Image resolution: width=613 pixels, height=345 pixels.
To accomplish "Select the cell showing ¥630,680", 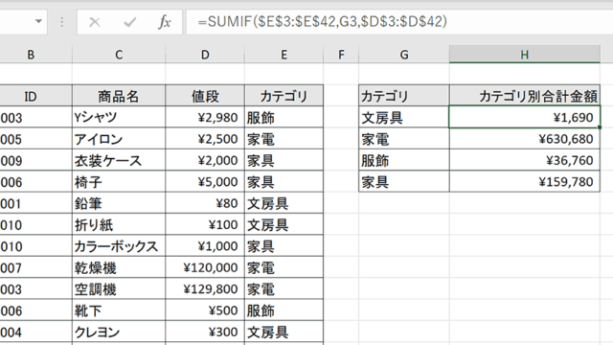I will point(525,139).
